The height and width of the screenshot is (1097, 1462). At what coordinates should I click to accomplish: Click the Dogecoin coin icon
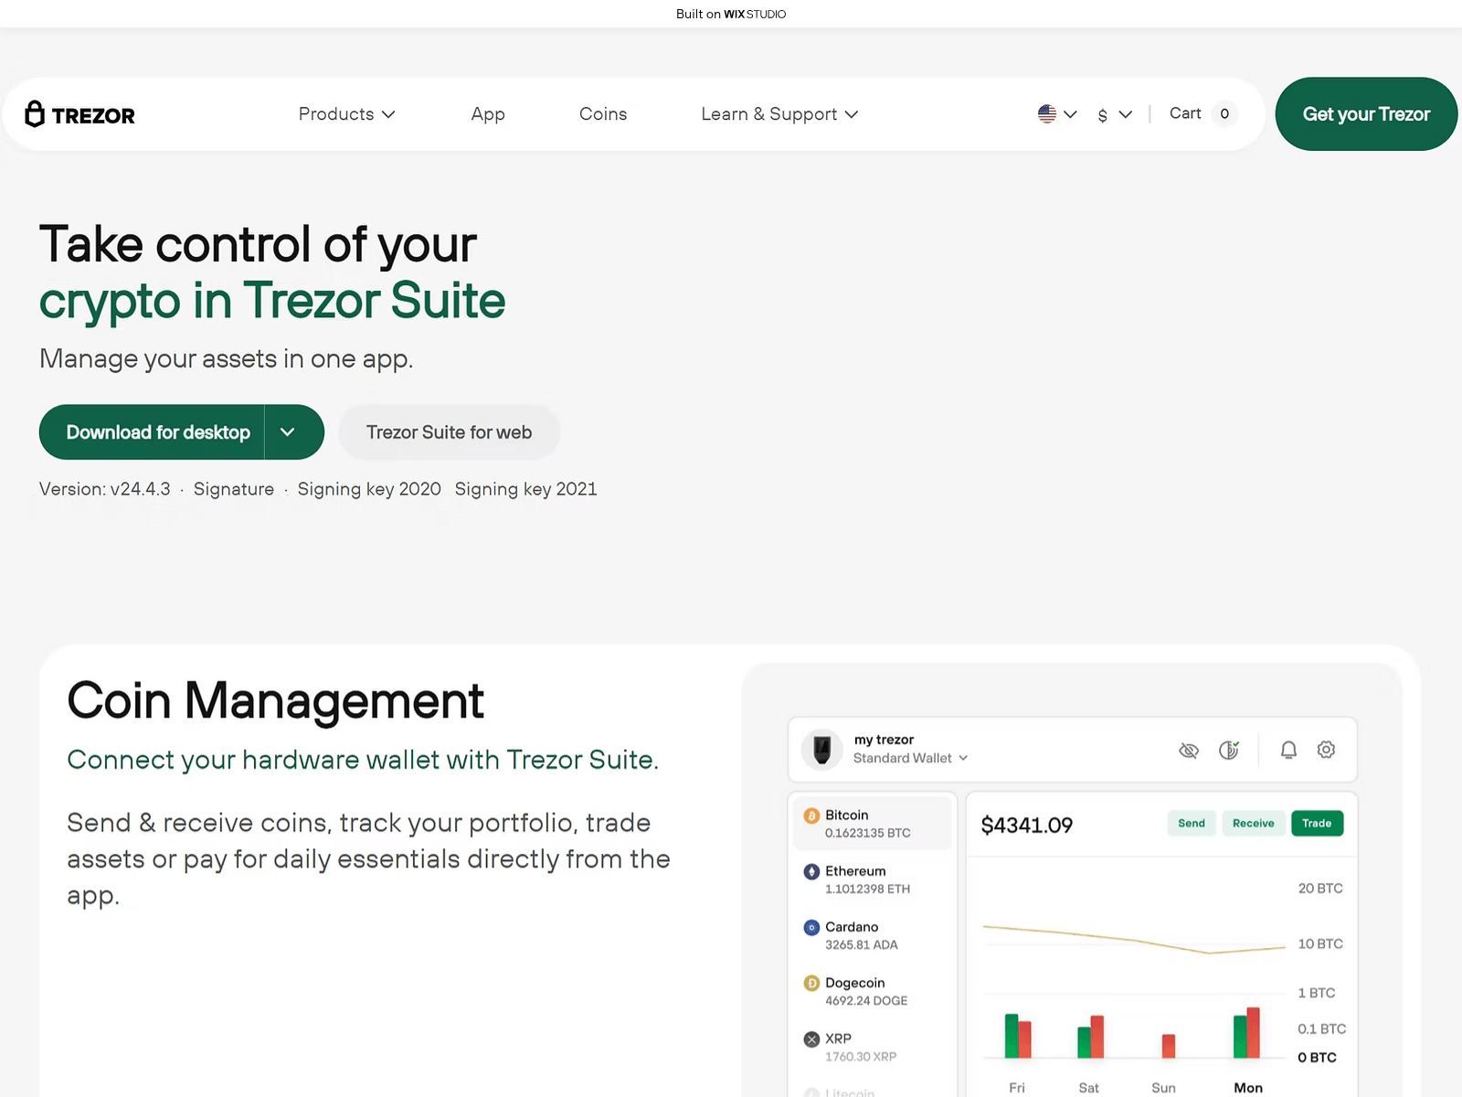point(811,983)
